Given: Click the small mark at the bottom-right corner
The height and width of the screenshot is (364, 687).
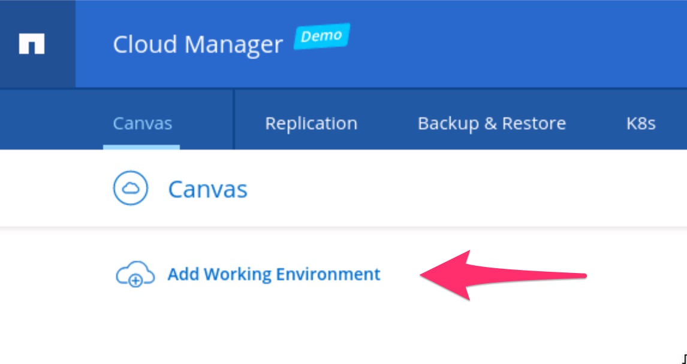Looking at the screenshot, I should pos(684,359).
